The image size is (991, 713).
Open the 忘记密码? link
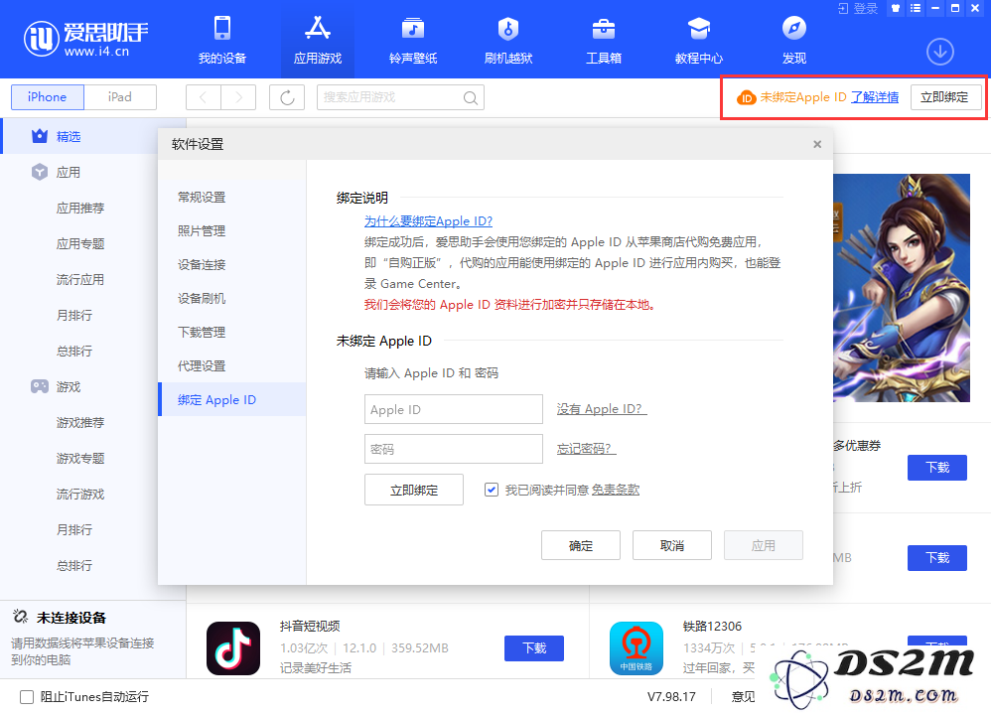tap(586, 449)
